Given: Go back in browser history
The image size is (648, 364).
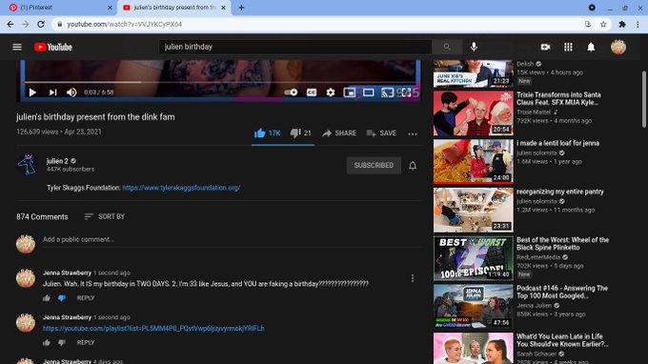Looking at the screenshot, I should coord(10,25).
